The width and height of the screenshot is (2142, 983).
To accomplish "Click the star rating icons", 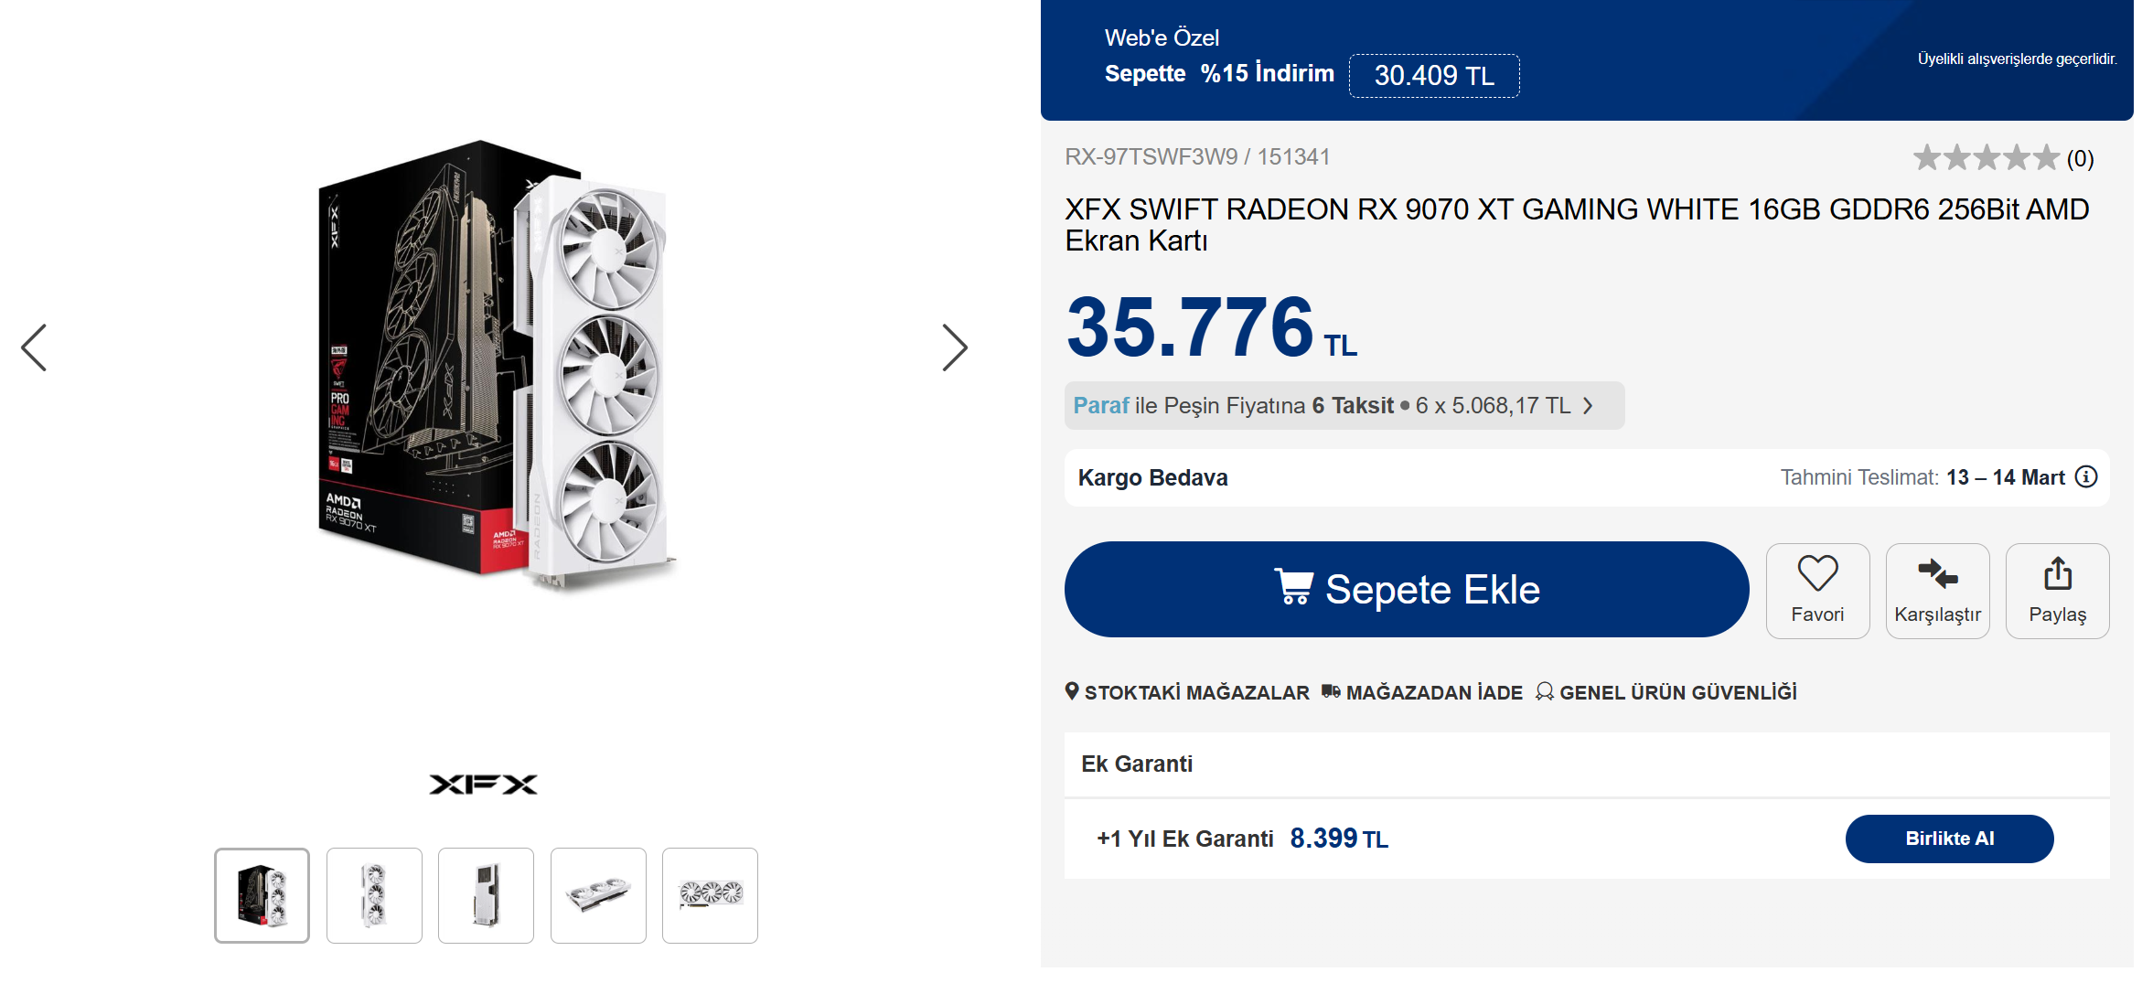I will pos(1986,157).
